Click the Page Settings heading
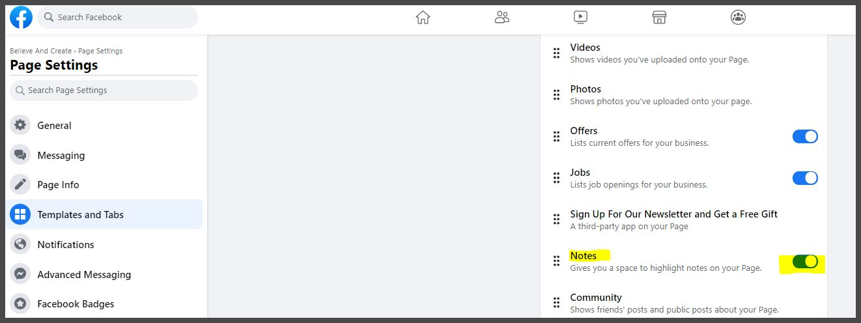Screen dimensions: 861x323 54,65
